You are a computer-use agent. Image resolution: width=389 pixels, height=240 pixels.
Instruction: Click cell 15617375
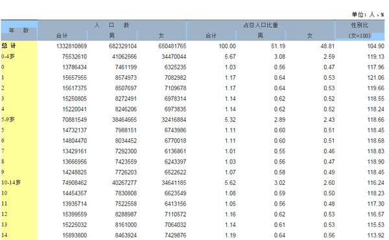(x=75, y=88)
